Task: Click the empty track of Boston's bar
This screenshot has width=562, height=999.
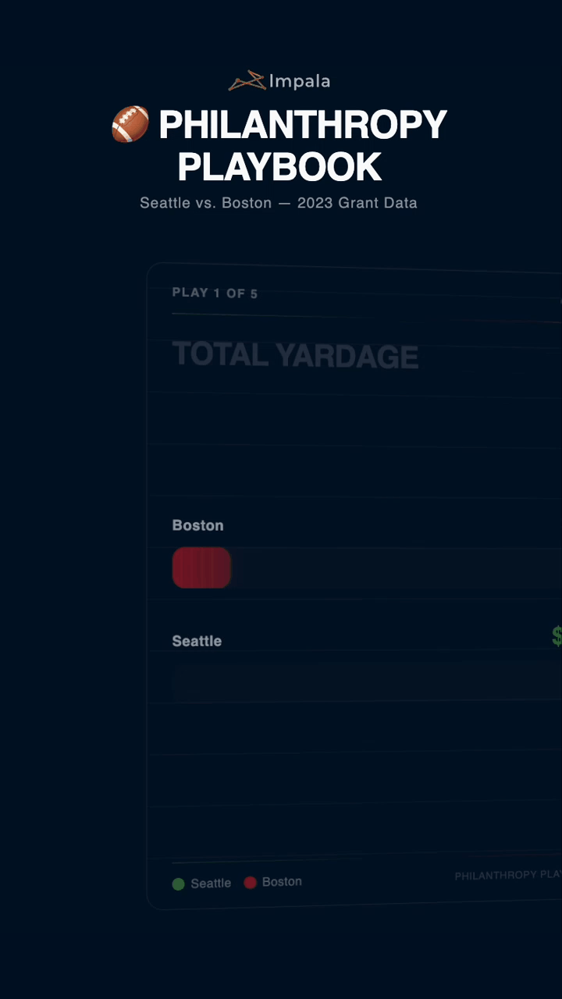Action: tap(390, 568)
